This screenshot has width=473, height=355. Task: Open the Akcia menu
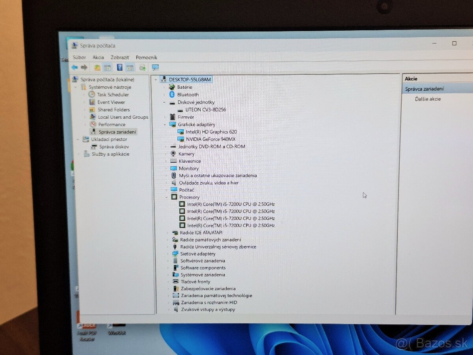98,57
